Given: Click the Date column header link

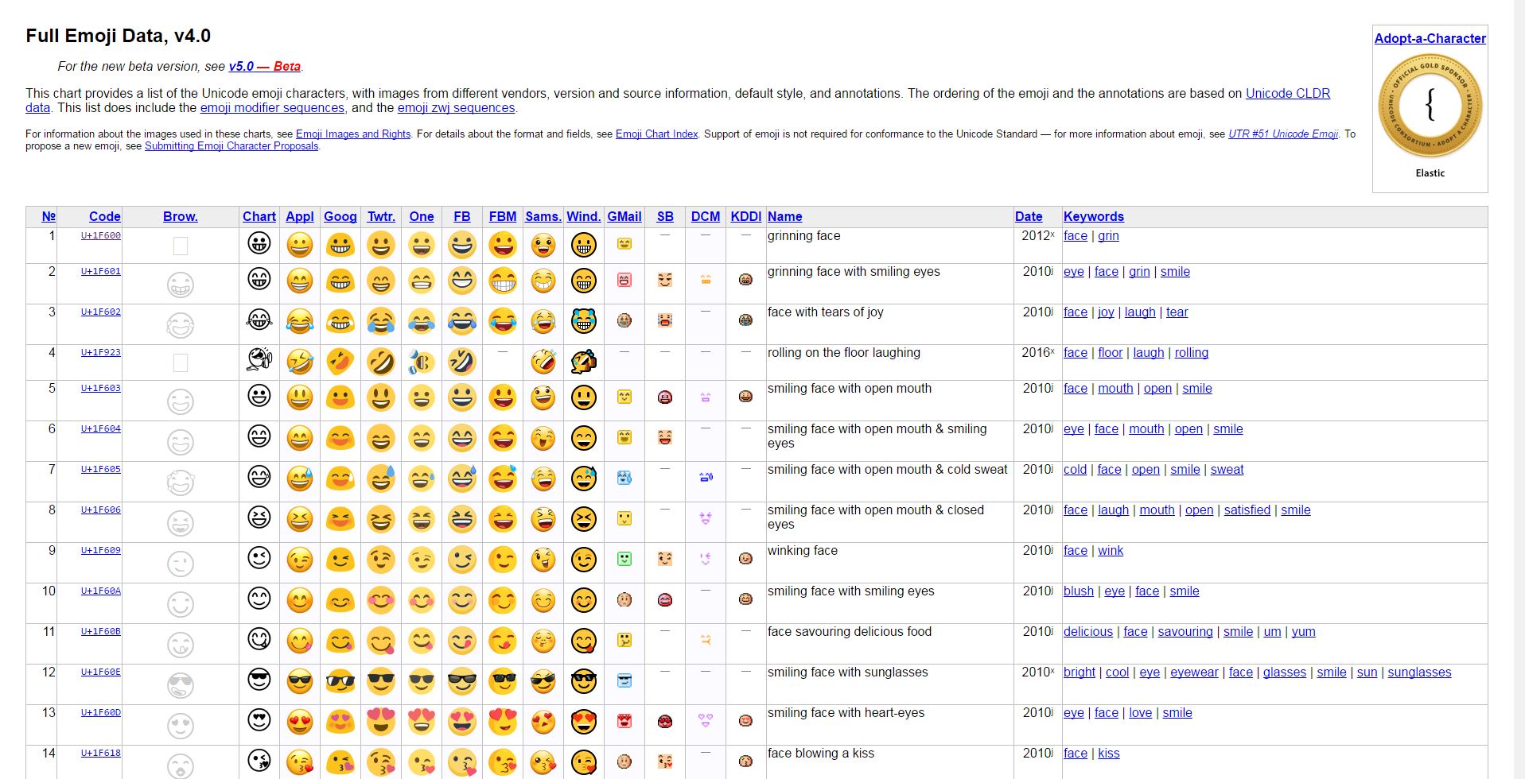Looking at the screenshot, I should pos(1028,216).
